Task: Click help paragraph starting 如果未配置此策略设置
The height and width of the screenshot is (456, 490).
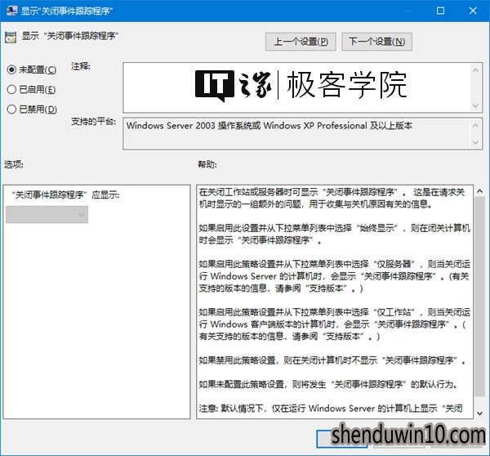Action: pos(328,384)
